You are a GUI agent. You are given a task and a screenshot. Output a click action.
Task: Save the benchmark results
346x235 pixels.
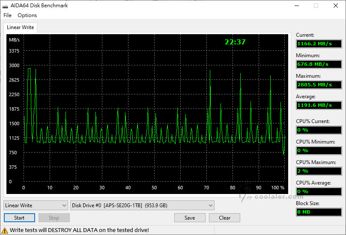click(190, 218)
